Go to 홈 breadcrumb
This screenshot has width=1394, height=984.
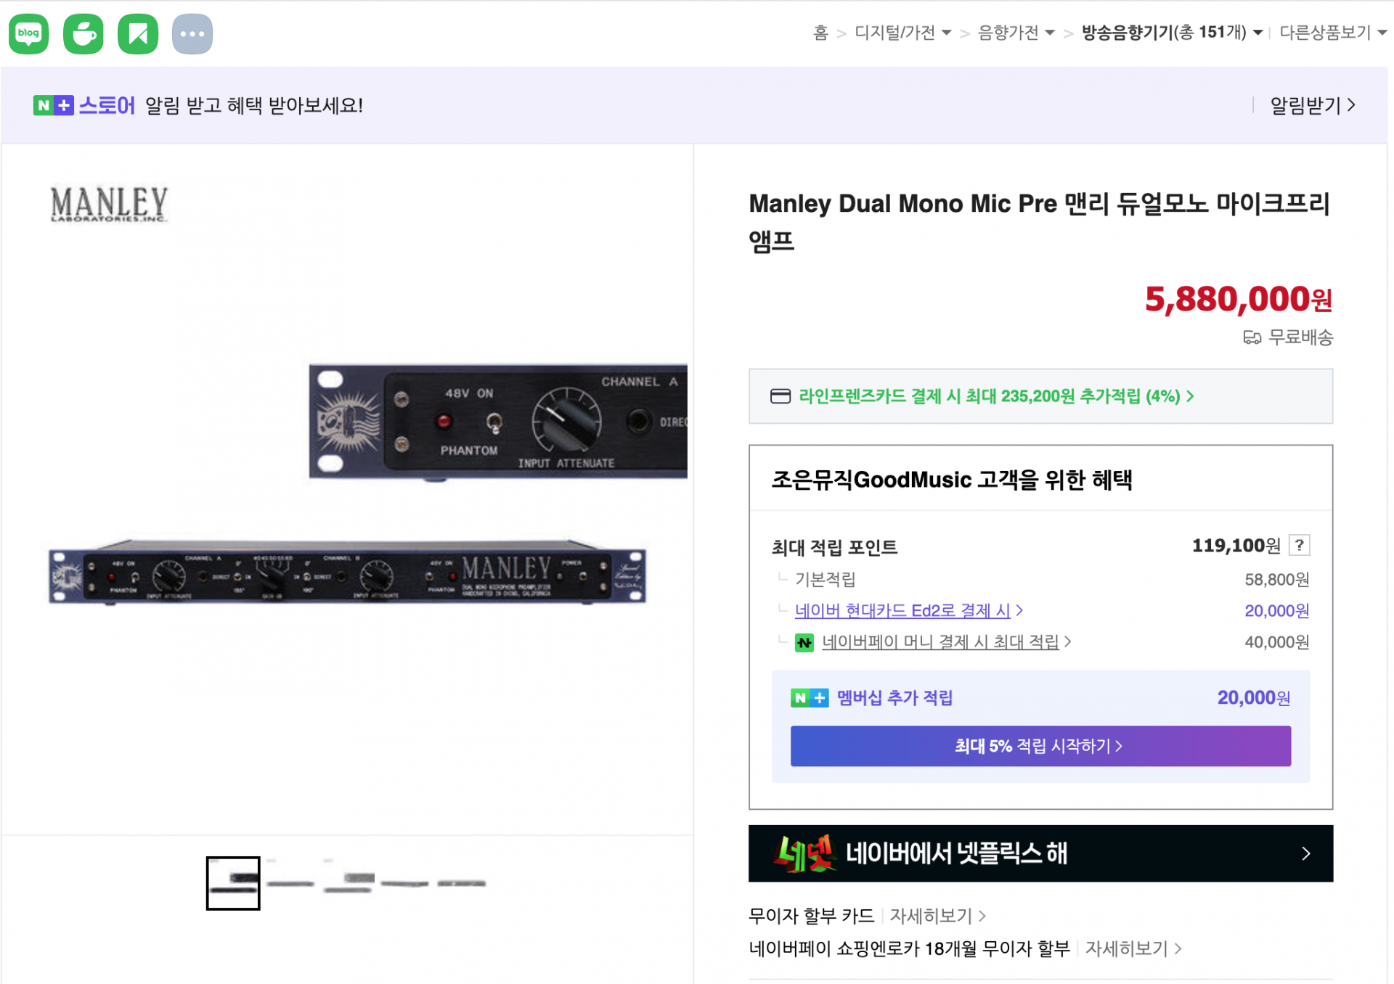tap(820, 33)
